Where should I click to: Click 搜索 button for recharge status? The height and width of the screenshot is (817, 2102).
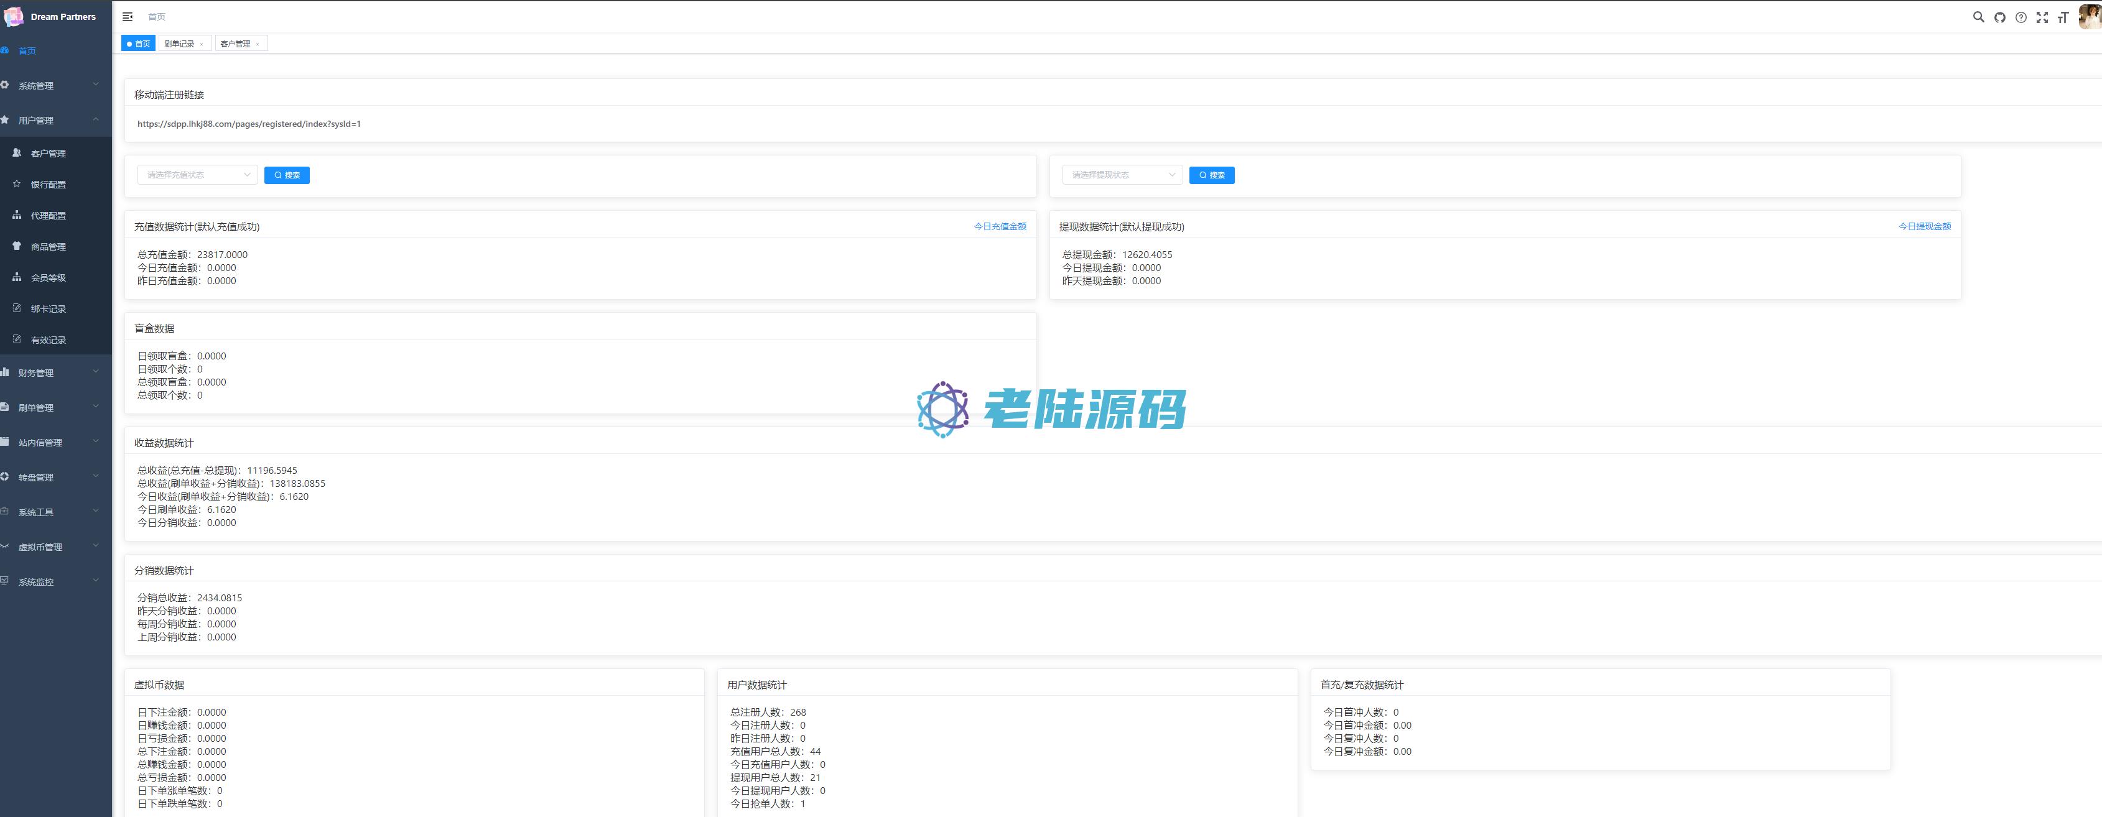[x=286, y=175]
